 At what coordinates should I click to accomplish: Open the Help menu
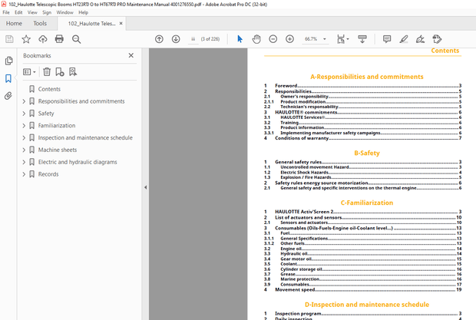(83, 12)
